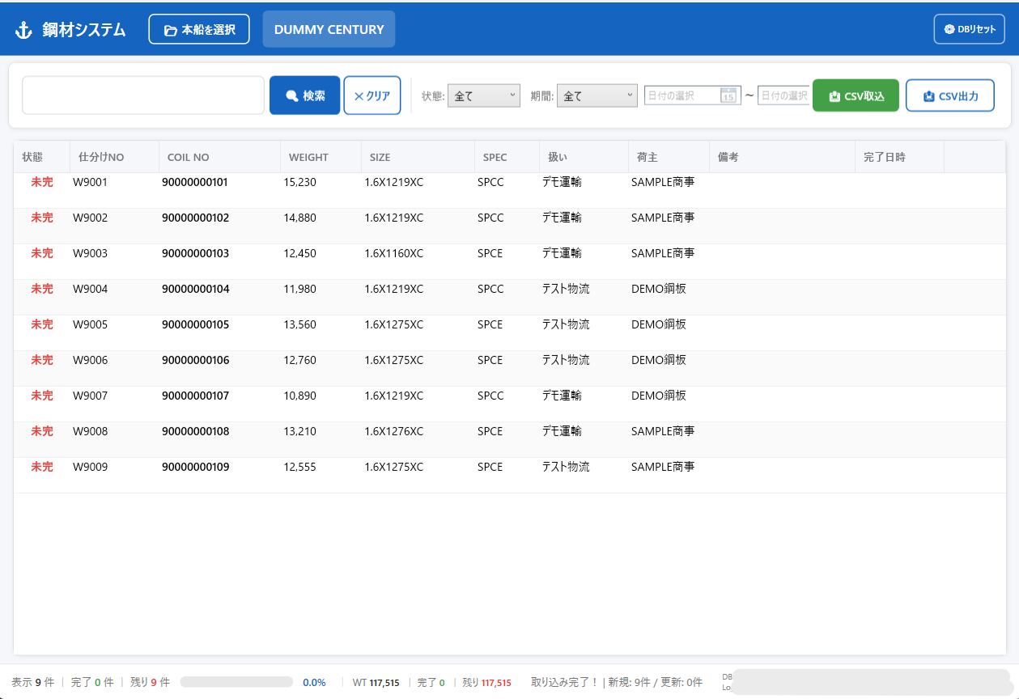Click the search text input field
The height and width of the screenshot is (699, 1019).
coord(143,95)
